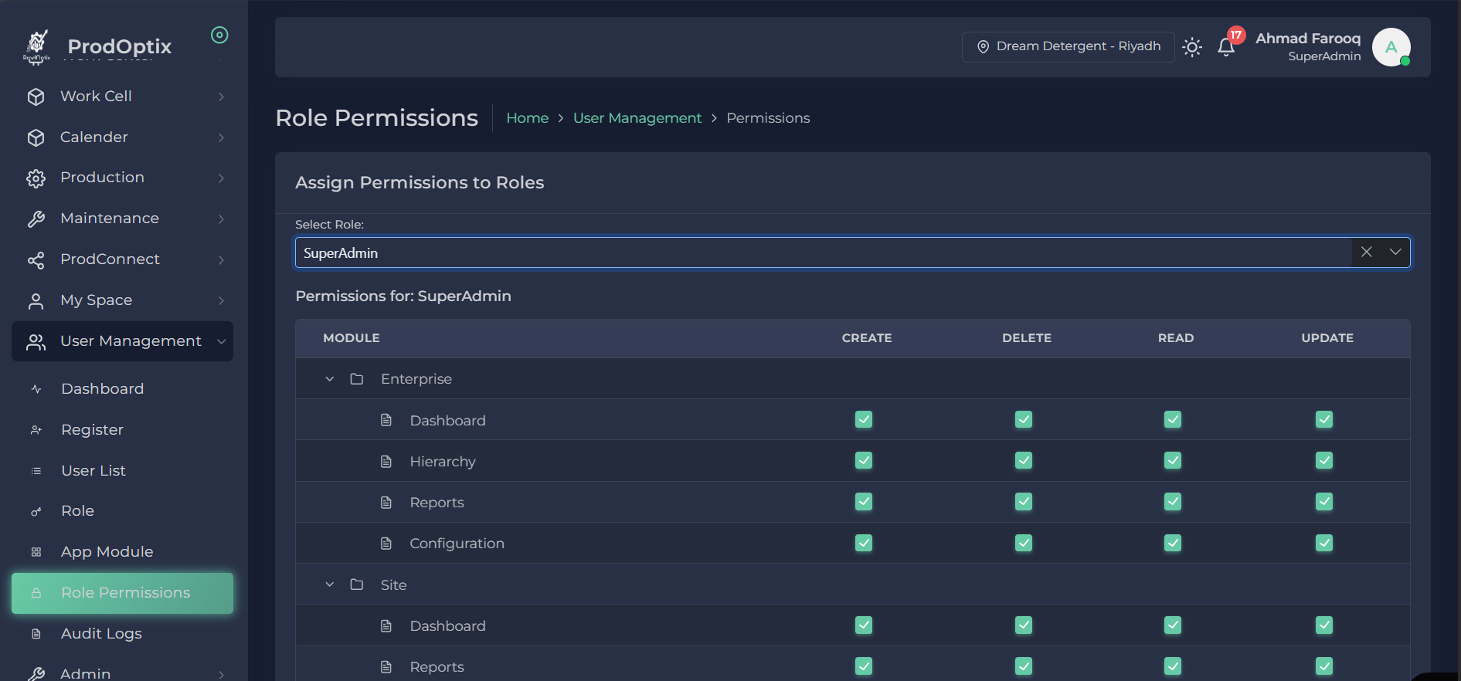The image size is (1461, 681).
Task: Click the User Management people icon
Action: point(36,342)
